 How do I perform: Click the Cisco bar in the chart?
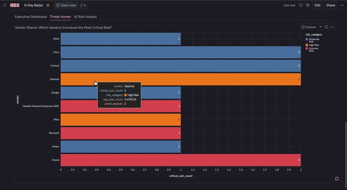[180, 52]
